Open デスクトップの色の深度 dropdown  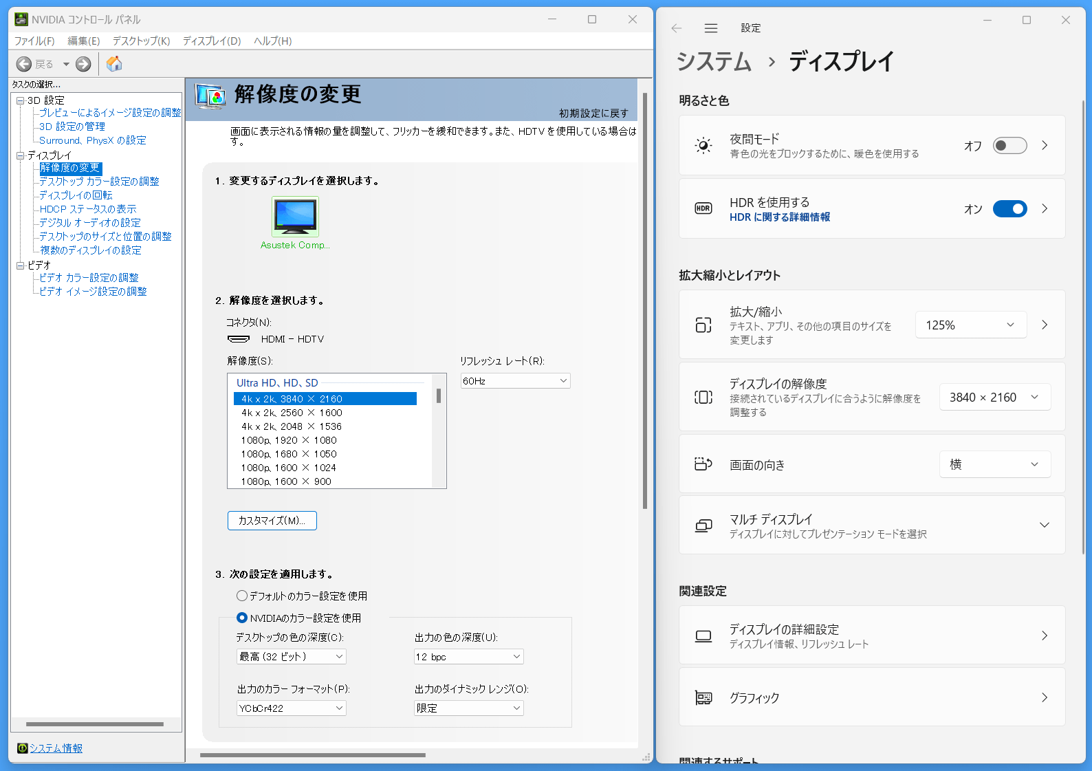[292, 657]
